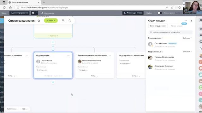The height and width of the screenshot is (113, 202).
Task: Open Меню in admin top bar
Action: [4, 13]
